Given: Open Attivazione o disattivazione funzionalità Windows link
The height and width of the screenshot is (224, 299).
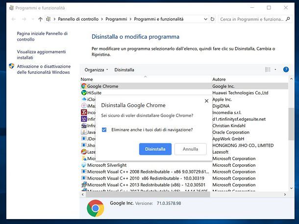Looking at the screenshot, I should [44, 69].
